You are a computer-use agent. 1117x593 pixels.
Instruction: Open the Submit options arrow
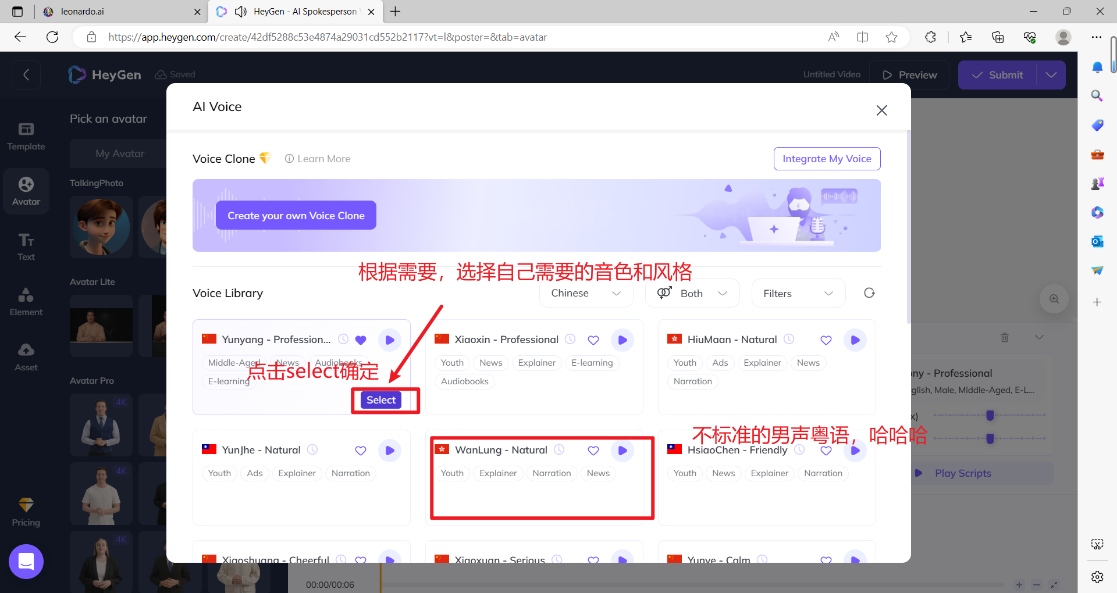click(1051, 75)
